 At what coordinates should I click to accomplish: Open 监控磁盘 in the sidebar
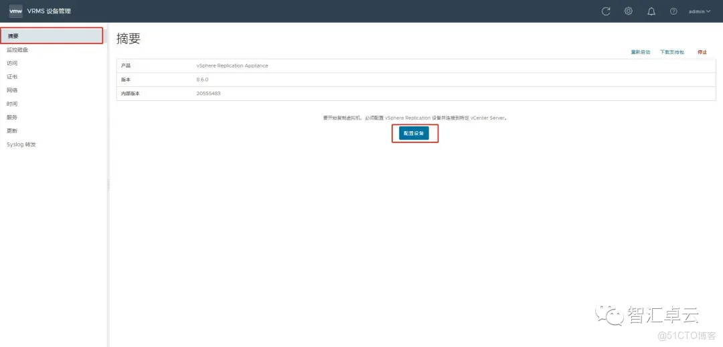(17, 49)
